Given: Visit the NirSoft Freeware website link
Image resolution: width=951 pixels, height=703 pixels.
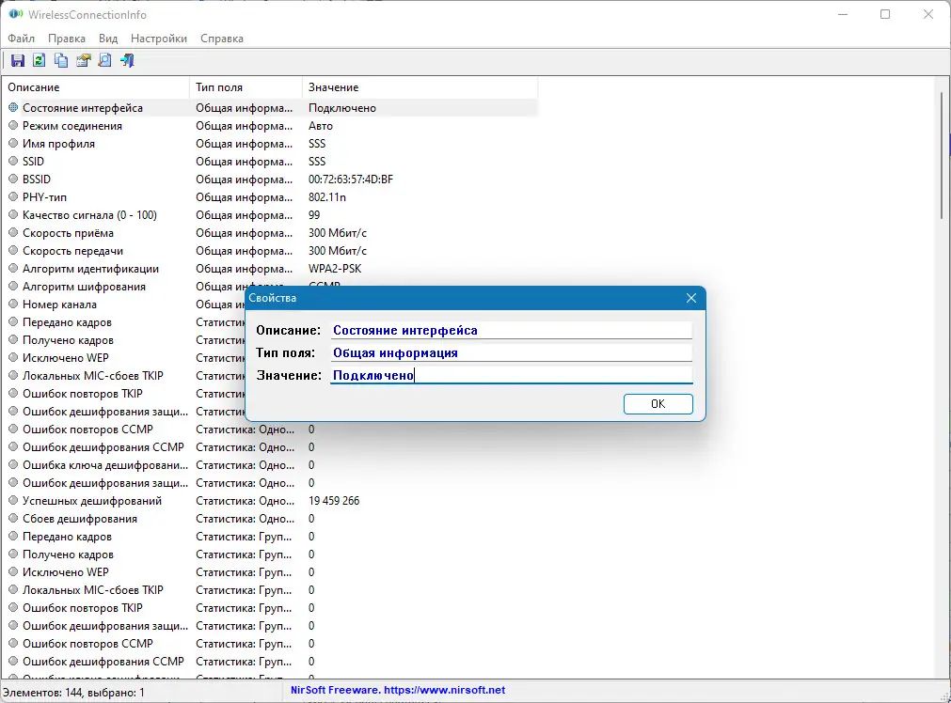Looking at the screenshot, I should click(x=398, y=690).
